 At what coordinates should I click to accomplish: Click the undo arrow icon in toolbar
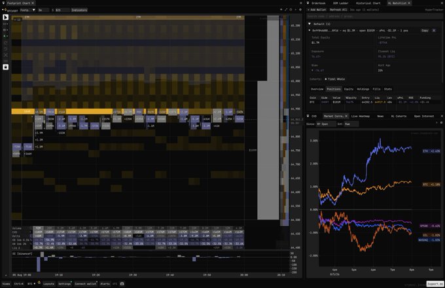point(5,49)
